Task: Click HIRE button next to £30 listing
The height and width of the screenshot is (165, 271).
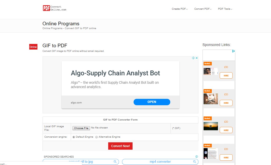Action: [x=226, y=75]
